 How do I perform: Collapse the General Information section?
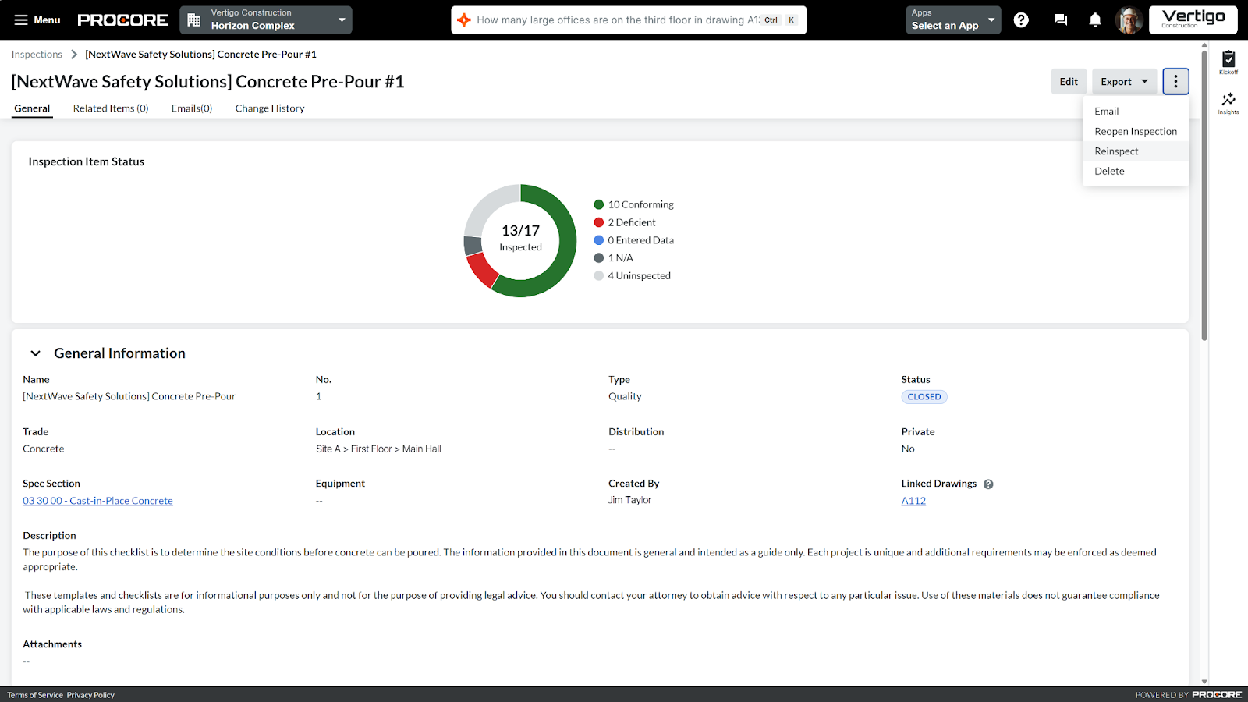pyautogui.click(x=35, y=354)
